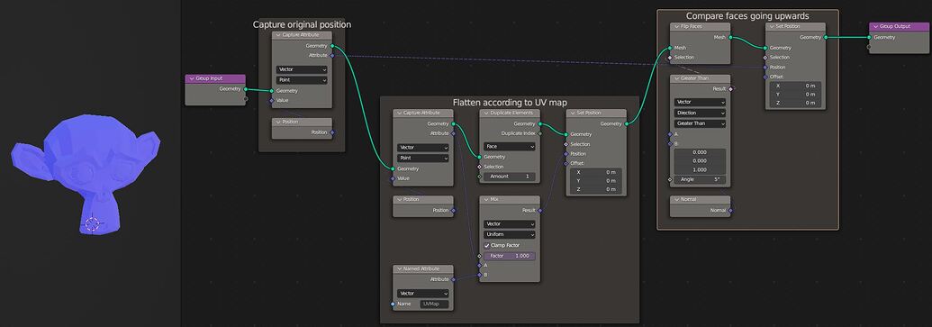Screen dimensions: 932x327
Task: Open Vector data type dropdown in Mix node
Action: pos(510,224)
